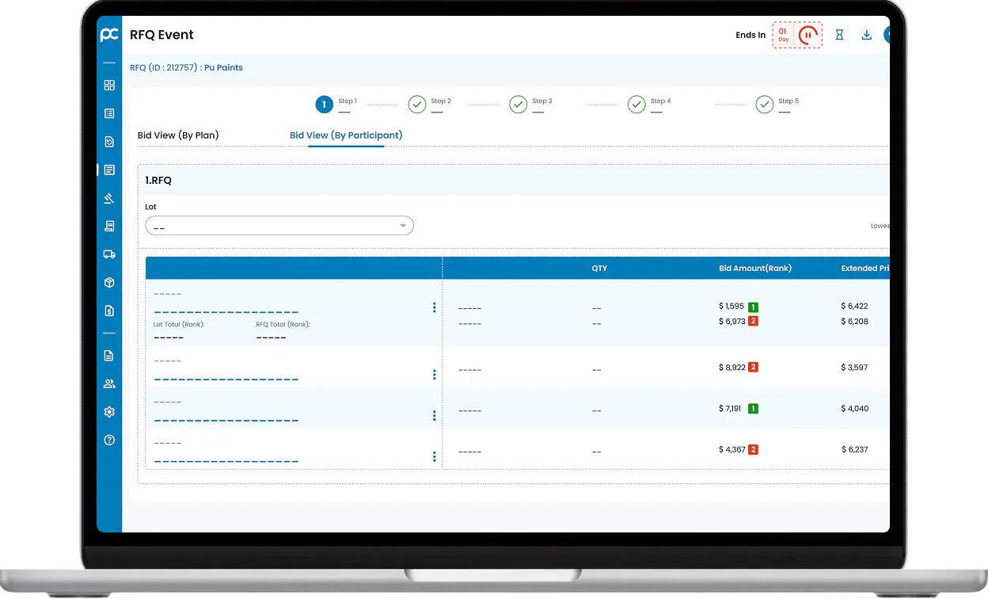Screen dimensions: 988x599
Task: Click the $ 6,237 extended price
Action: point(855,449)
